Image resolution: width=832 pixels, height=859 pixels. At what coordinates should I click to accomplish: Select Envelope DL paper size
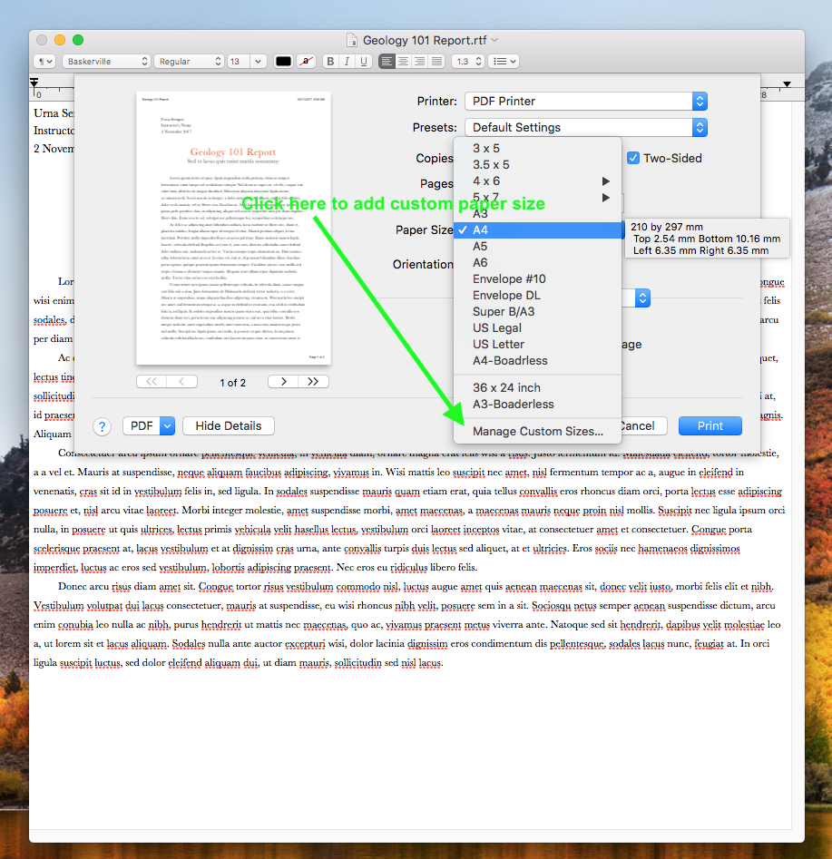(538, 296)
